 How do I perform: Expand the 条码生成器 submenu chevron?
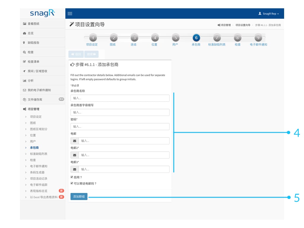point(26,172)
